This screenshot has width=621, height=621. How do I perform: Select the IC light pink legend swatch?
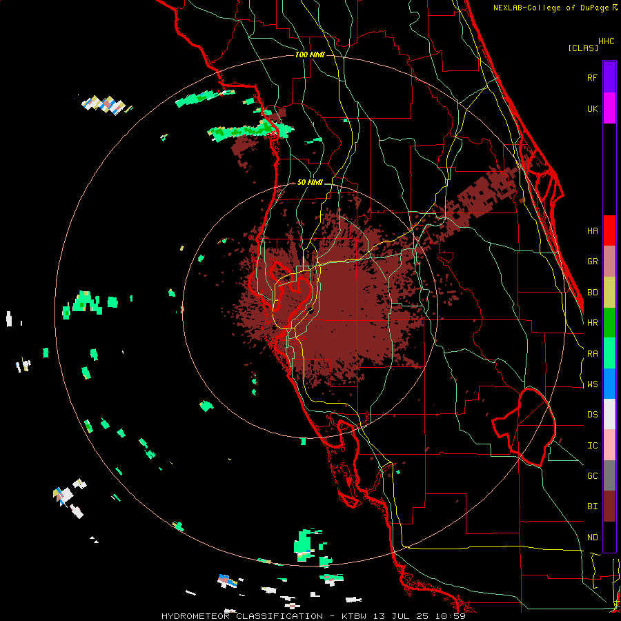click(x=609, y=445)
